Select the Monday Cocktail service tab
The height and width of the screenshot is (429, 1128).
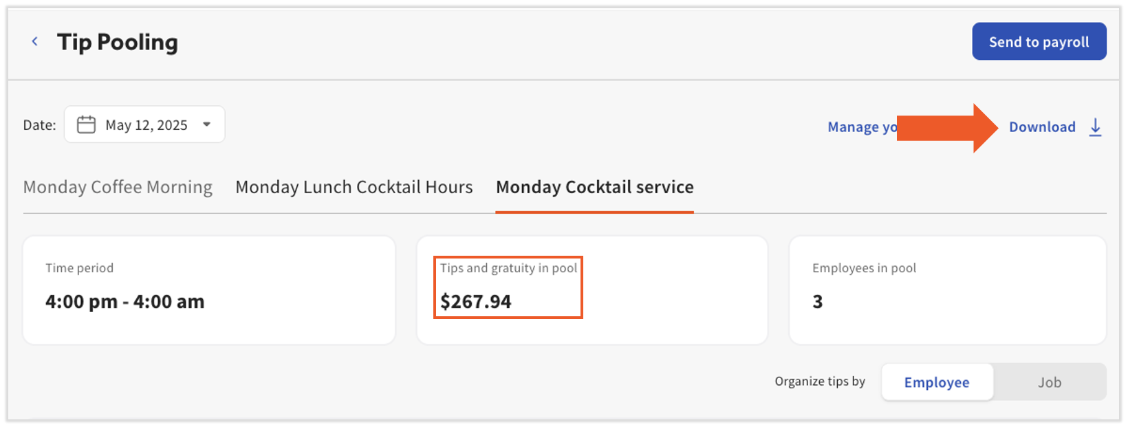(594, 187)
